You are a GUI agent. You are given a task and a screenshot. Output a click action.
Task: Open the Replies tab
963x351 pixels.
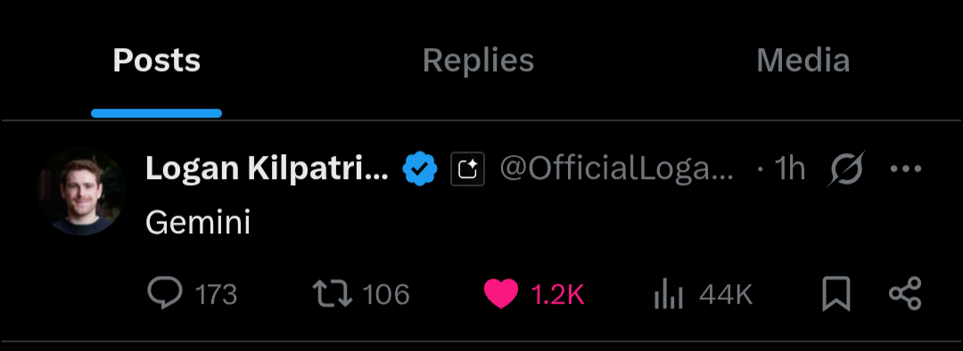478,61
